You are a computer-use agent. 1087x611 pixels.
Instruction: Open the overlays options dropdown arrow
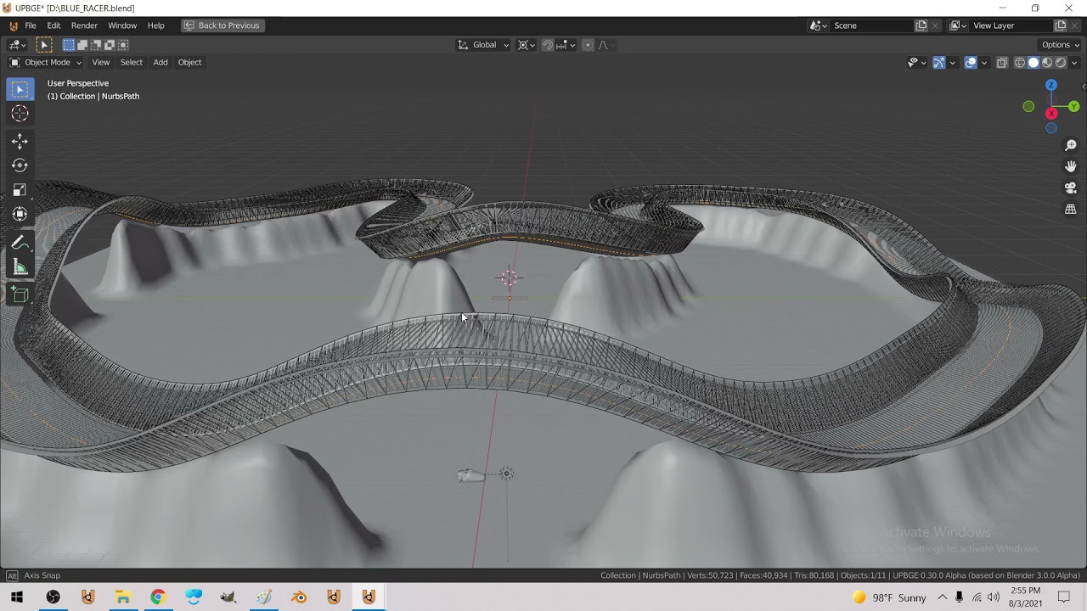coord(983,63)
